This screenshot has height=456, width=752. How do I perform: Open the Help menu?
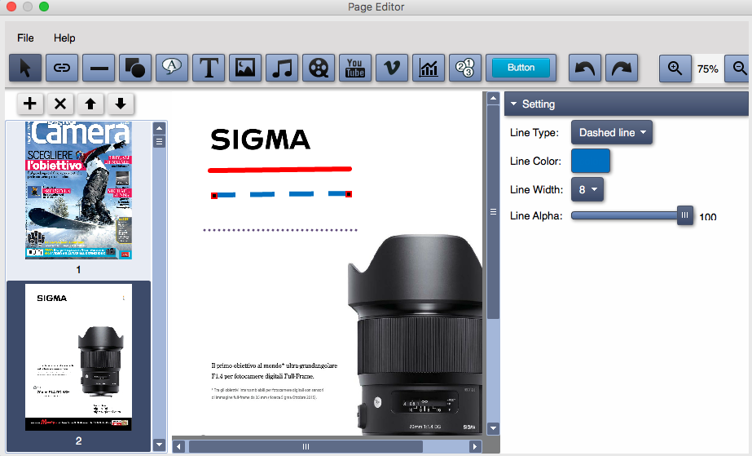64,38
